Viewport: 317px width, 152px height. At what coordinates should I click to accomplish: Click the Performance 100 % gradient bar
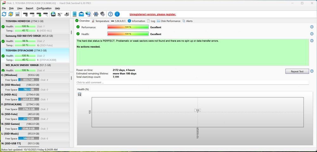pos(128,27)
